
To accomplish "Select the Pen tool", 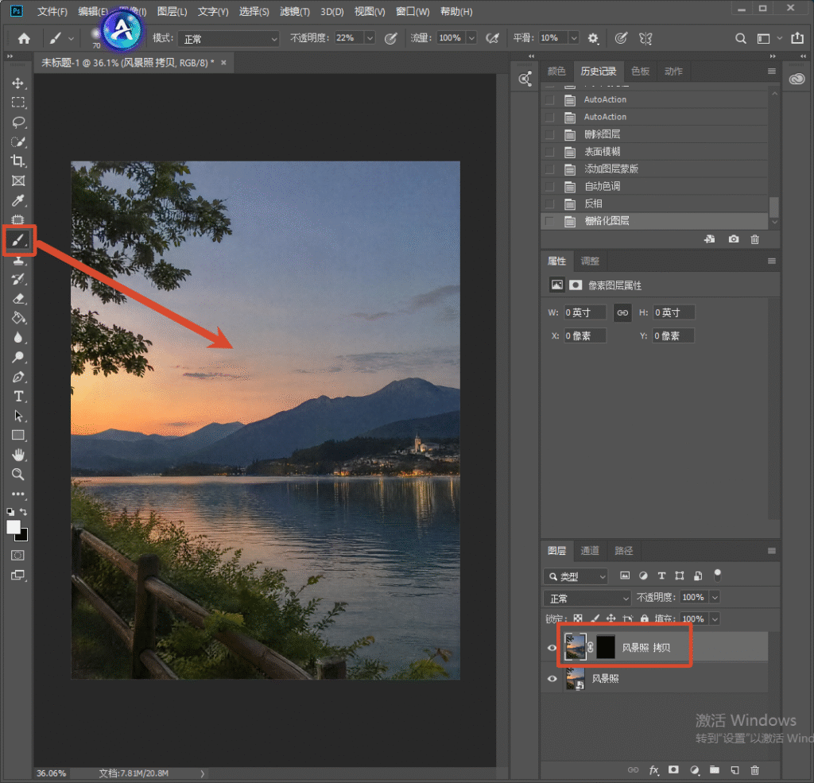I will point(18,377).
